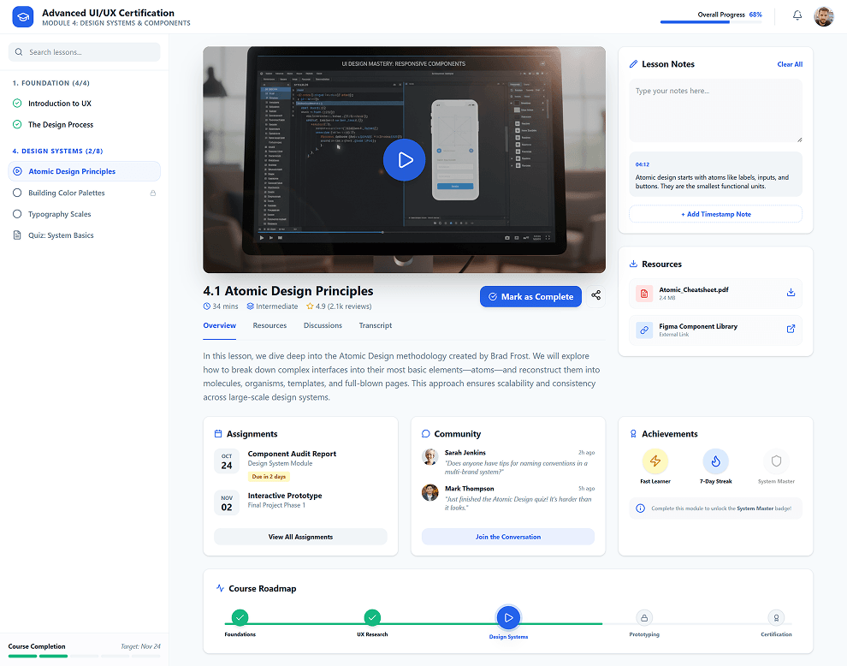847x666 pixels.
Task: Click the Certification roadmap award node
Action: tap(776, 617)
